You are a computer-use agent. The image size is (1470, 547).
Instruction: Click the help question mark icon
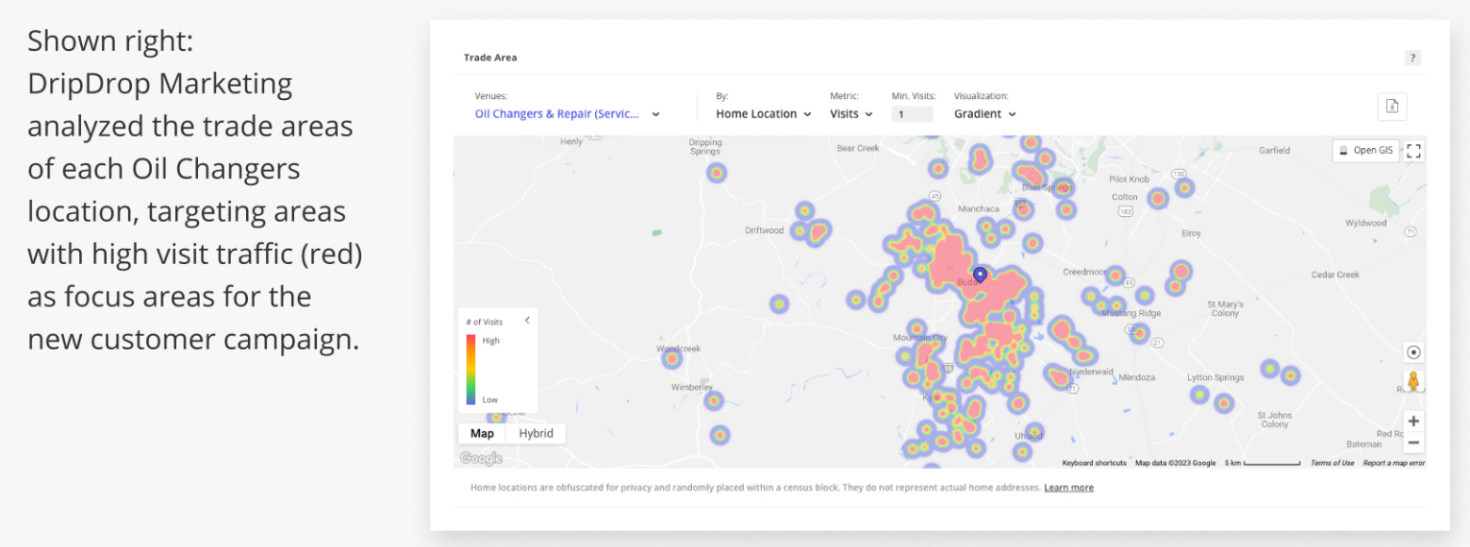(x=1412, y=58)
